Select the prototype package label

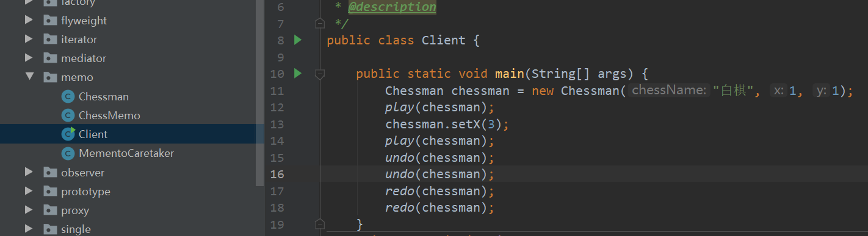(x=85, y=191)
